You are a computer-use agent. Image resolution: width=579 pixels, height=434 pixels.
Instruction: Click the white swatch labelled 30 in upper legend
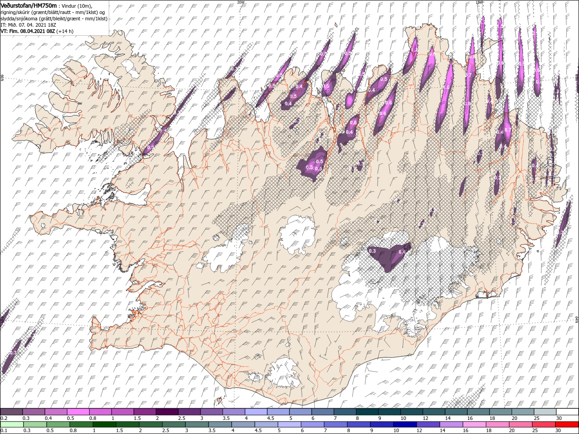(x=567, y=412)
